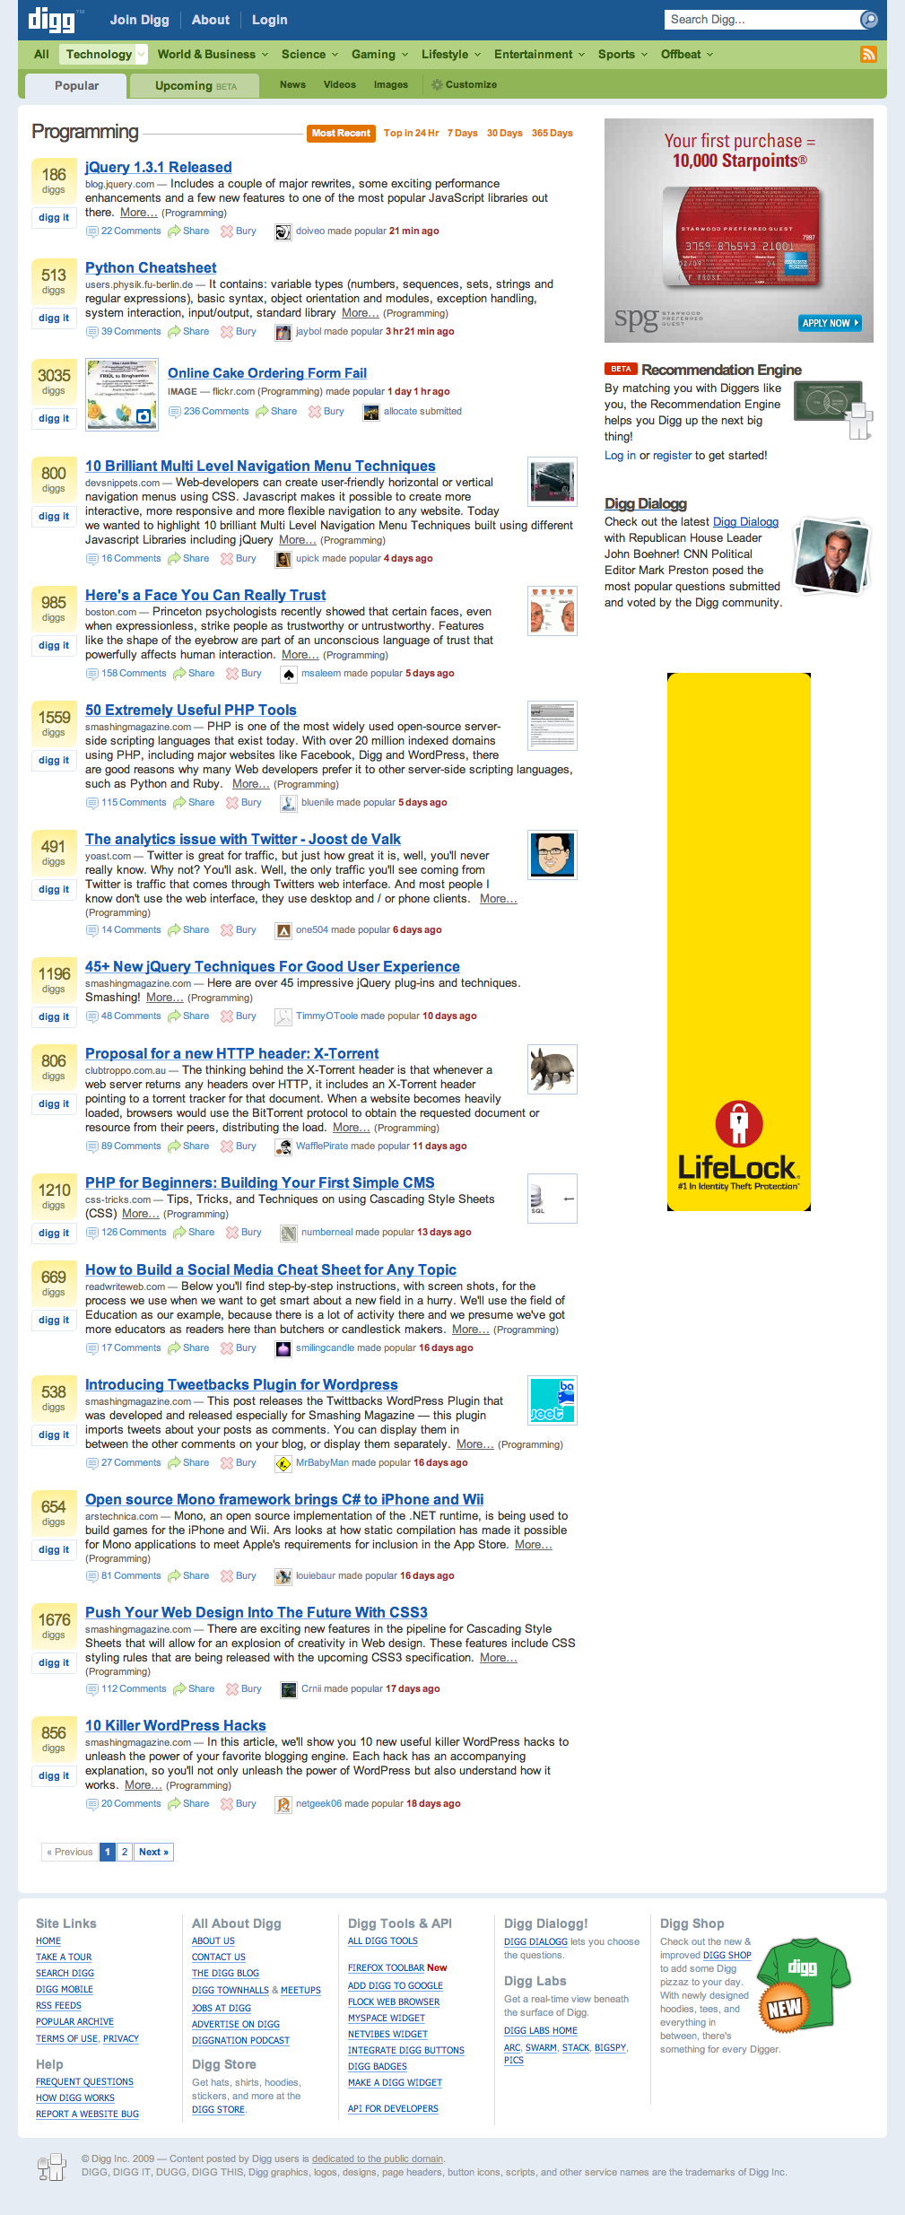Open the orange RSS feed icon
This screenshot has width=905, height=2215.
868,54
